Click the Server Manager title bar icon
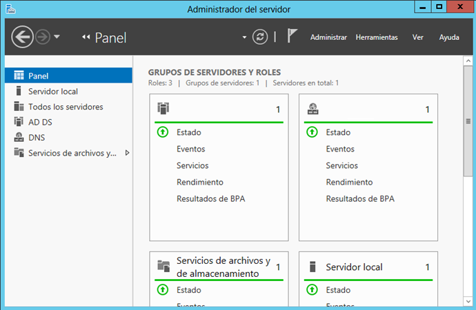This screenshot has height=310, width=476. pos(10,9)
